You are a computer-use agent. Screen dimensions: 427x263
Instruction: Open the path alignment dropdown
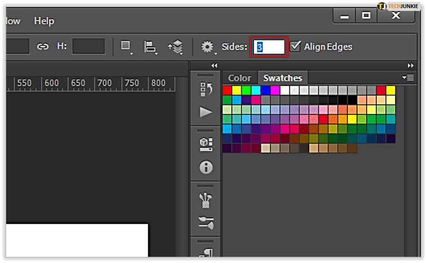[x=150, y=47]
